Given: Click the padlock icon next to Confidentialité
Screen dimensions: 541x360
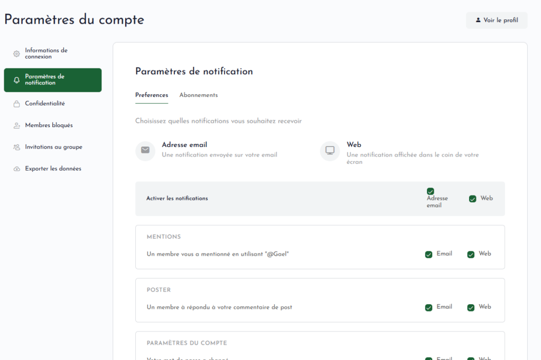Looking at the screenshot, I should click(x=16, y=104).
